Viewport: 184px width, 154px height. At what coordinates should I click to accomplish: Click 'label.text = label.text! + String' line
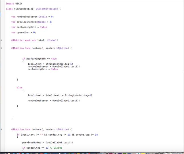tap(60, 95)
